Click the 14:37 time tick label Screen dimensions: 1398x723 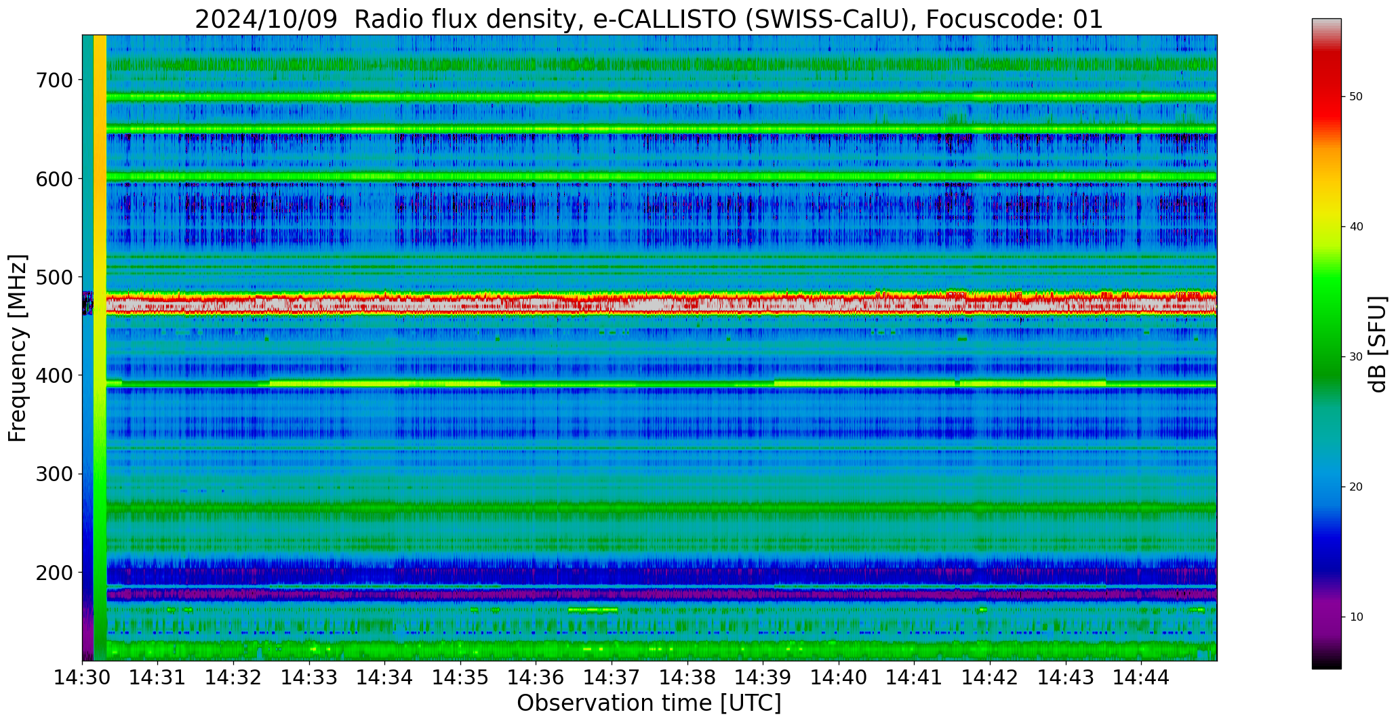[x=612, y=677]
